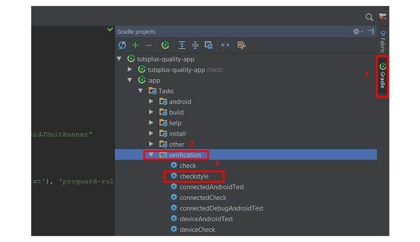Click idJUnitRunner" text in editor

[x=62, y=135]
